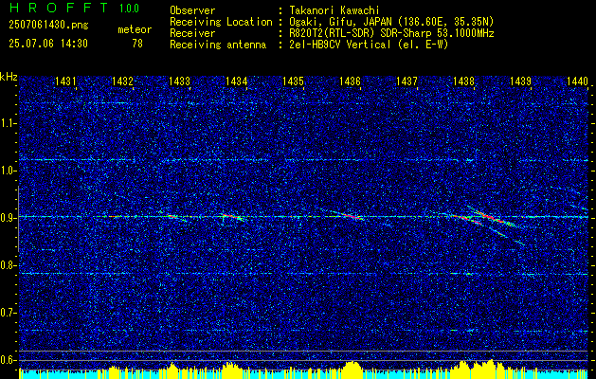Click the 1434 time marker
Screen dimensions: 596x379
coord(236,81)
